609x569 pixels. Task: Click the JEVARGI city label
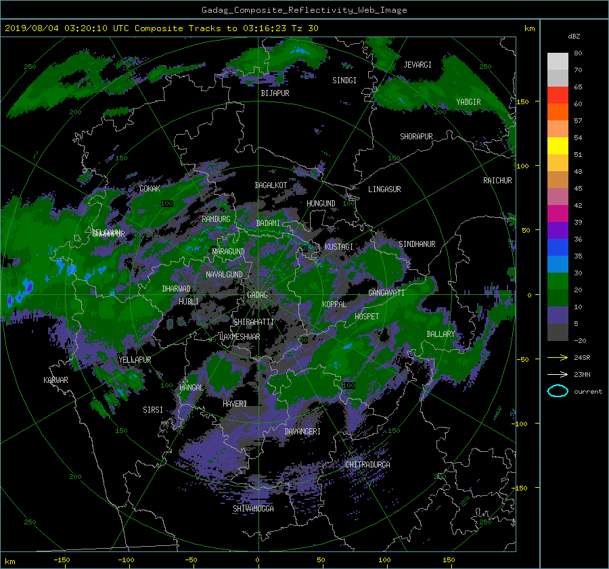coord(418,65)
